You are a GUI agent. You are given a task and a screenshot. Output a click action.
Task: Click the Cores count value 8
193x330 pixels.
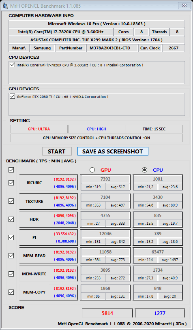tap(142, 32)
